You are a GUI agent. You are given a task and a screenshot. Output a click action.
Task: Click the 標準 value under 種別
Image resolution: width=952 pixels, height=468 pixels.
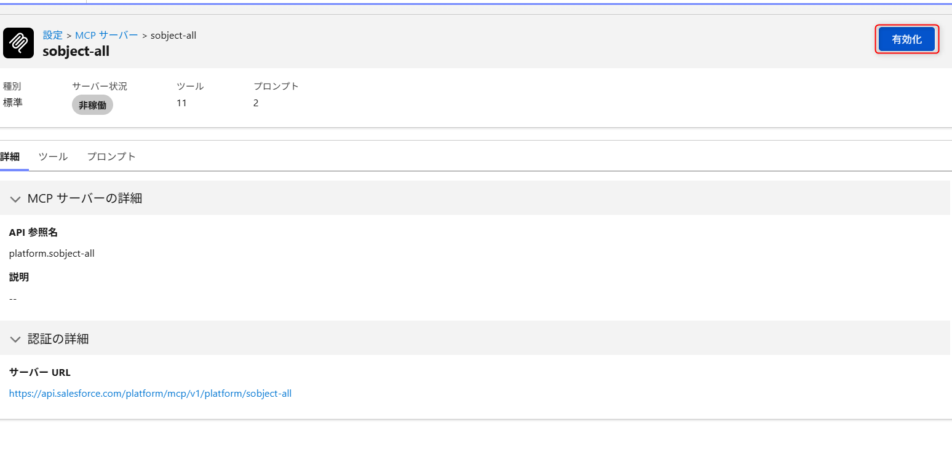[x=13, y=103]
